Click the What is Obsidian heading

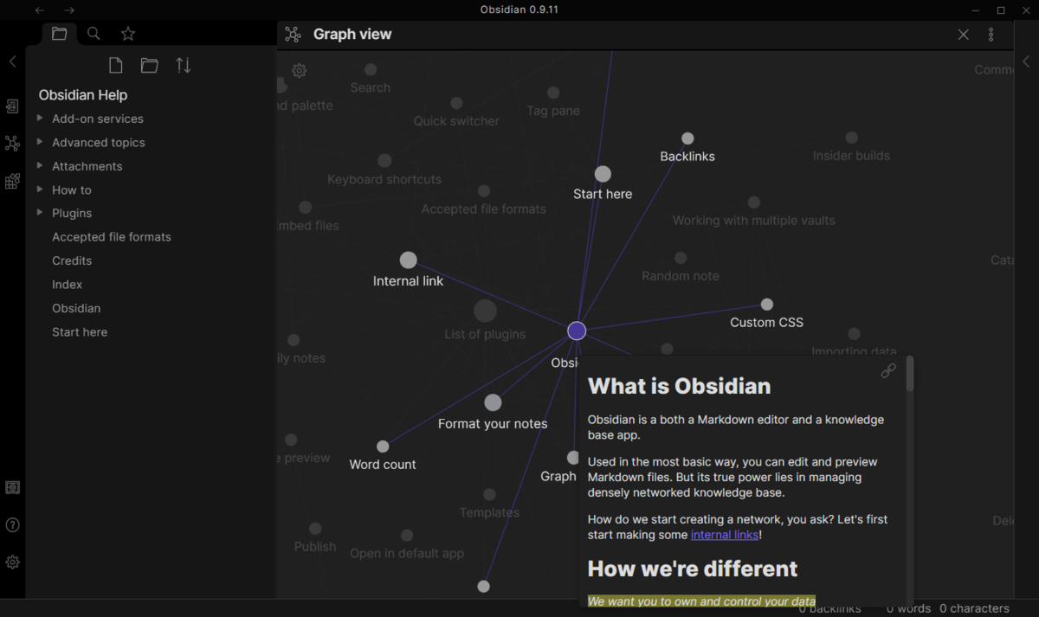pos(679,386)
